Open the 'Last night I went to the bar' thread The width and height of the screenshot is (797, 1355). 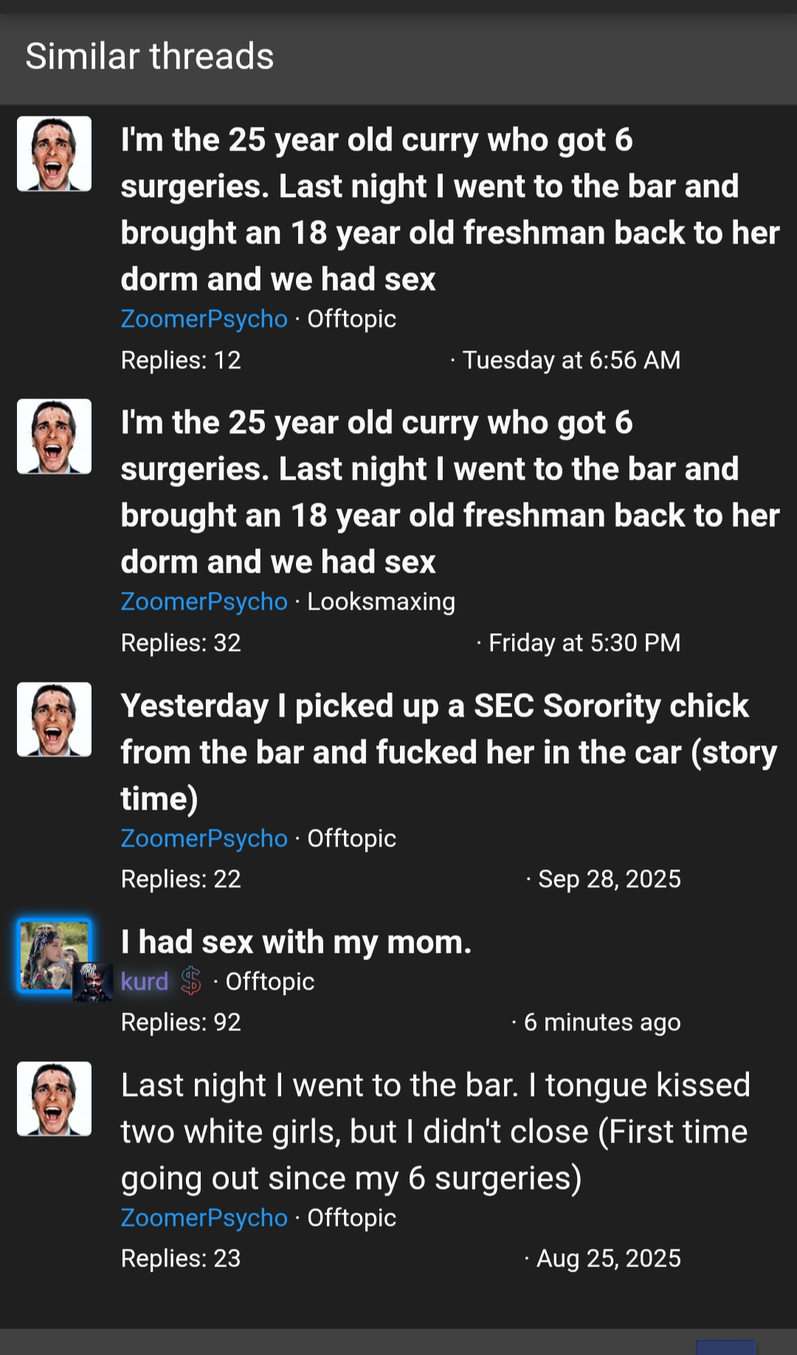click(x=435, y=1131)
